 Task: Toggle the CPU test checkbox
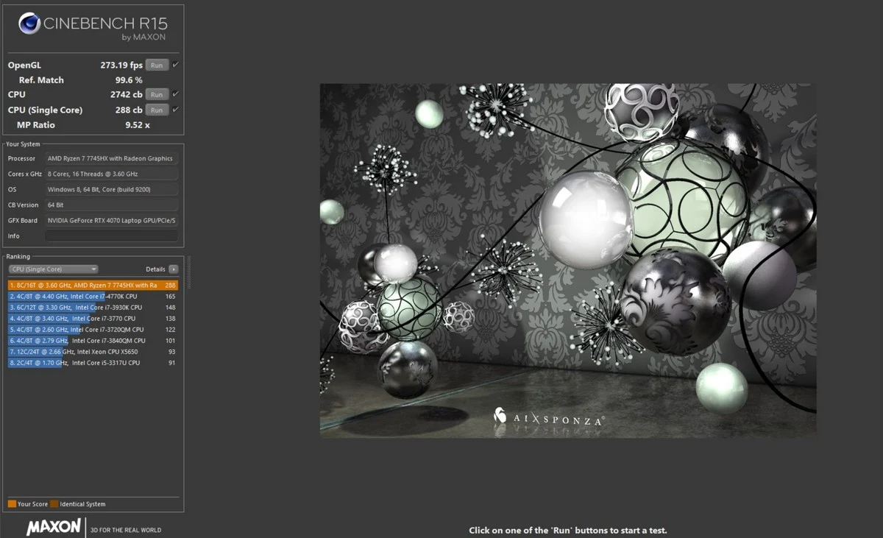pos(175,94)
